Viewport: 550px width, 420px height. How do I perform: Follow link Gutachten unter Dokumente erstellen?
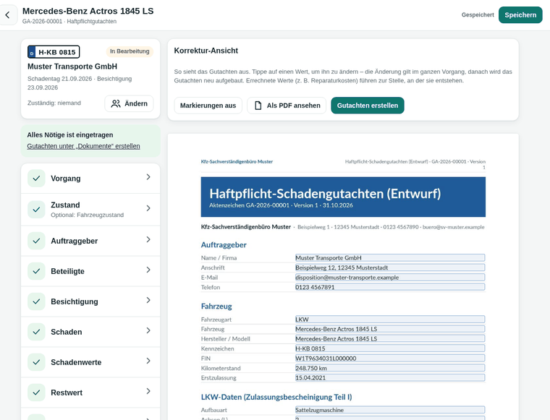pos(83,146)
